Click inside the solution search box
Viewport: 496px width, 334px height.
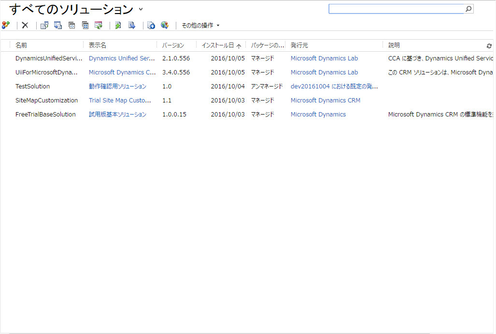(x=397, y=9)
